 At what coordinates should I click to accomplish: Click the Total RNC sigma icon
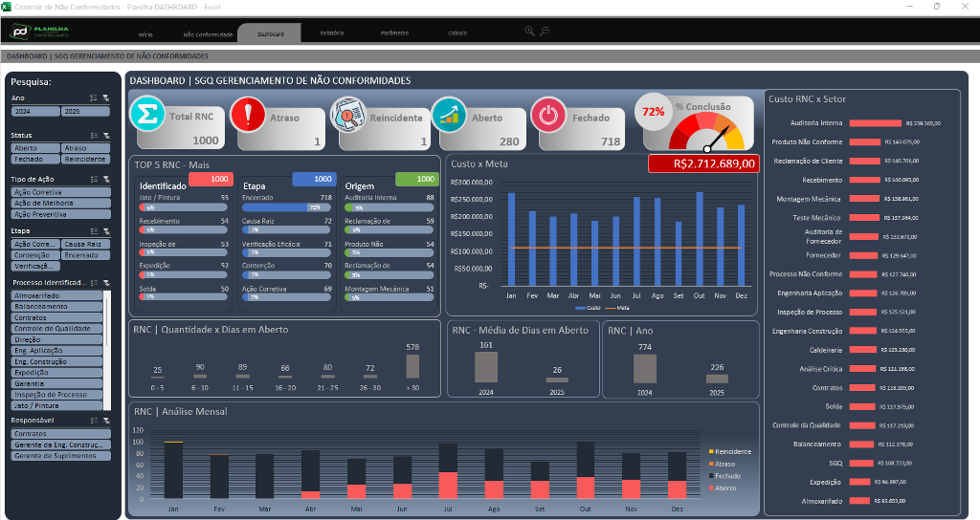click(148, 114)
